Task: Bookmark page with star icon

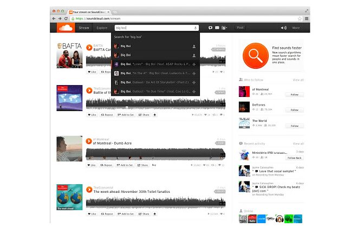Action: [x=300, y=18]
